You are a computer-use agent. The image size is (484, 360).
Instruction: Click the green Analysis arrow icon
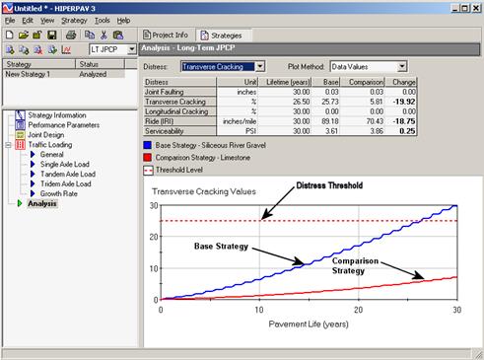tap(20, 203)
